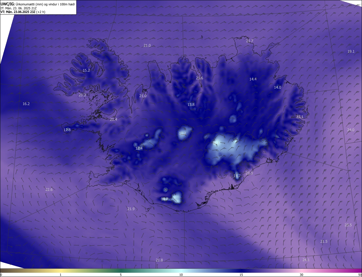This screenshot has height=277, width=362.
Task: Click the 14.4 value label
Action: click(253, 79)
